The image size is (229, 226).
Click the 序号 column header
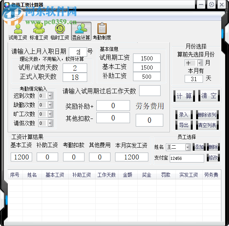15,175
